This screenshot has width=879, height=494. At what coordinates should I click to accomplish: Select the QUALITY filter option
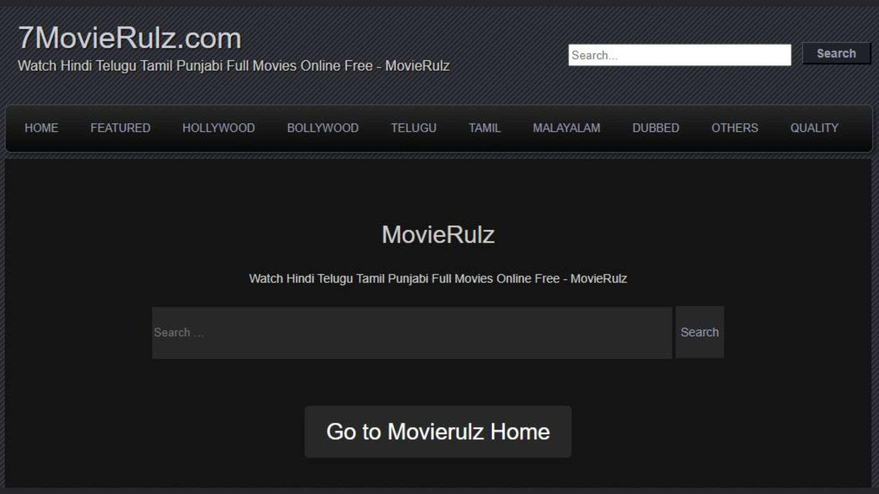click(814, 128)
